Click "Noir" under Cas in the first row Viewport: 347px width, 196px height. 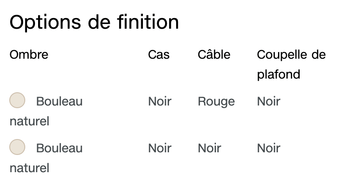[x=160, y=102]
